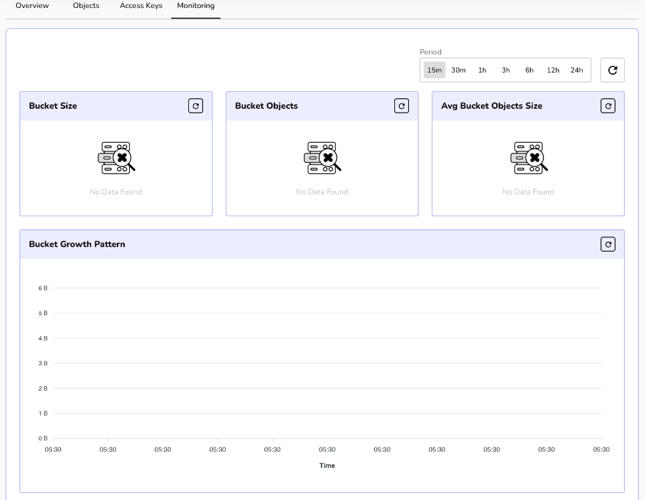The width and height of the screenshot is (645, 500).
Task: Set monitoring period to 3h
Action: (x=506, y=70)
